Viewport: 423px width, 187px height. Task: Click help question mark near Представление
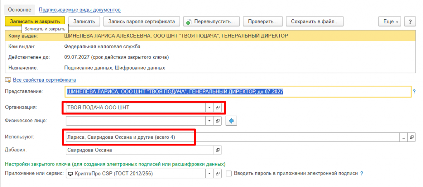[x=414, y=92]
